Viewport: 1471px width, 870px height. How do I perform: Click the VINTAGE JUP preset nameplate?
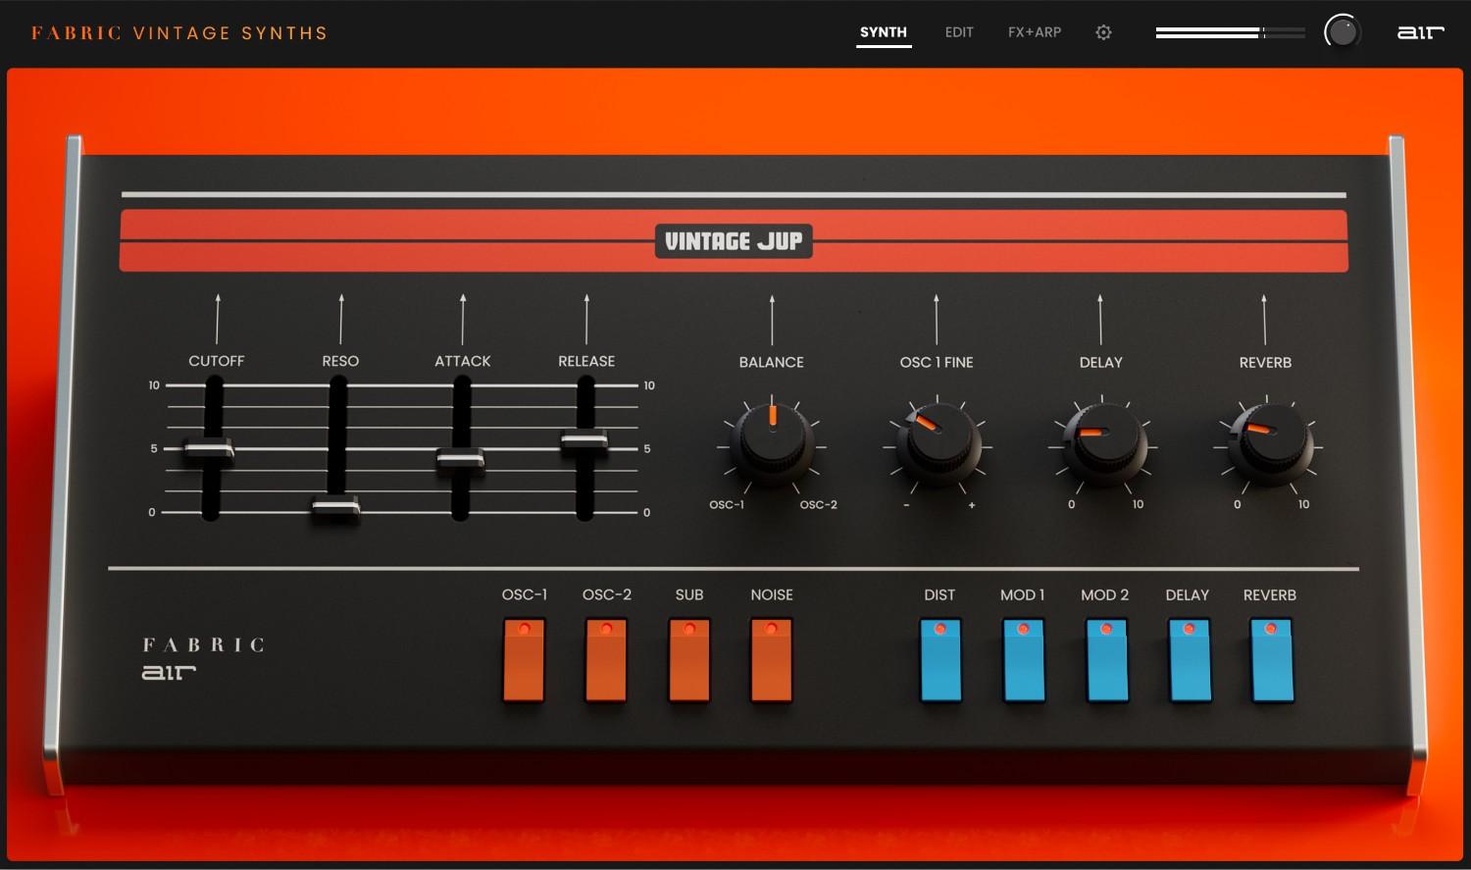coord(735,240)
